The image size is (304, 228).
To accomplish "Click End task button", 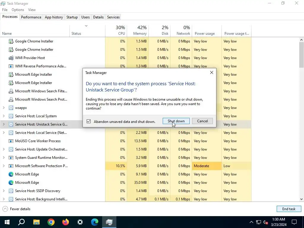I will (289, 209).
